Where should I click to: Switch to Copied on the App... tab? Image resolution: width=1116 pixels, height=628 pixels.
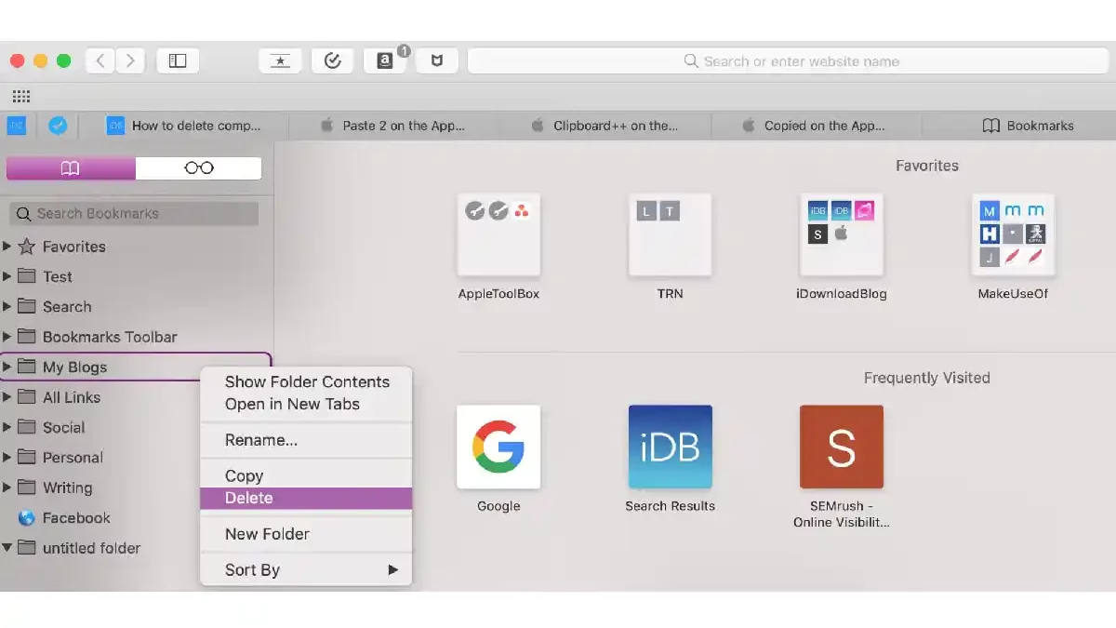816,126
